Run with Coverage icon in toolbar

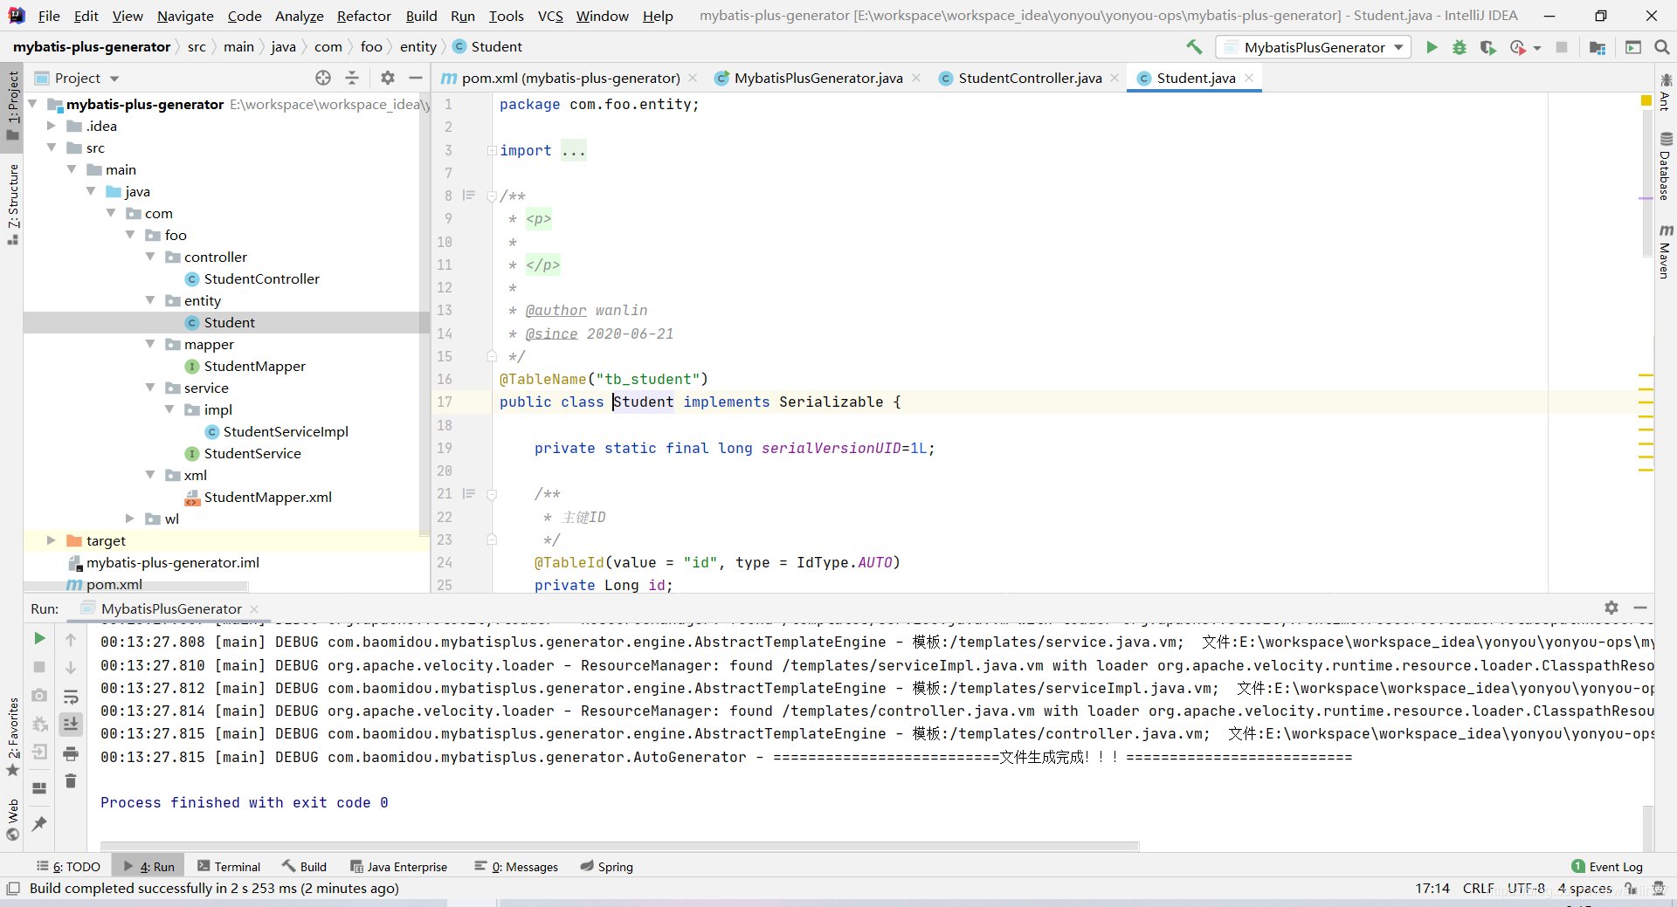1487,47
